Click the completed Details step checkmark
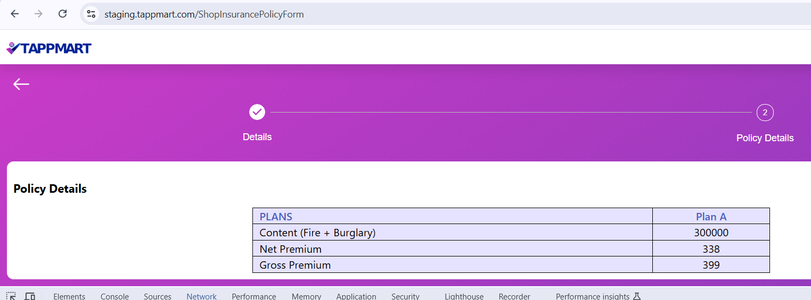 [x=257, y=112]
